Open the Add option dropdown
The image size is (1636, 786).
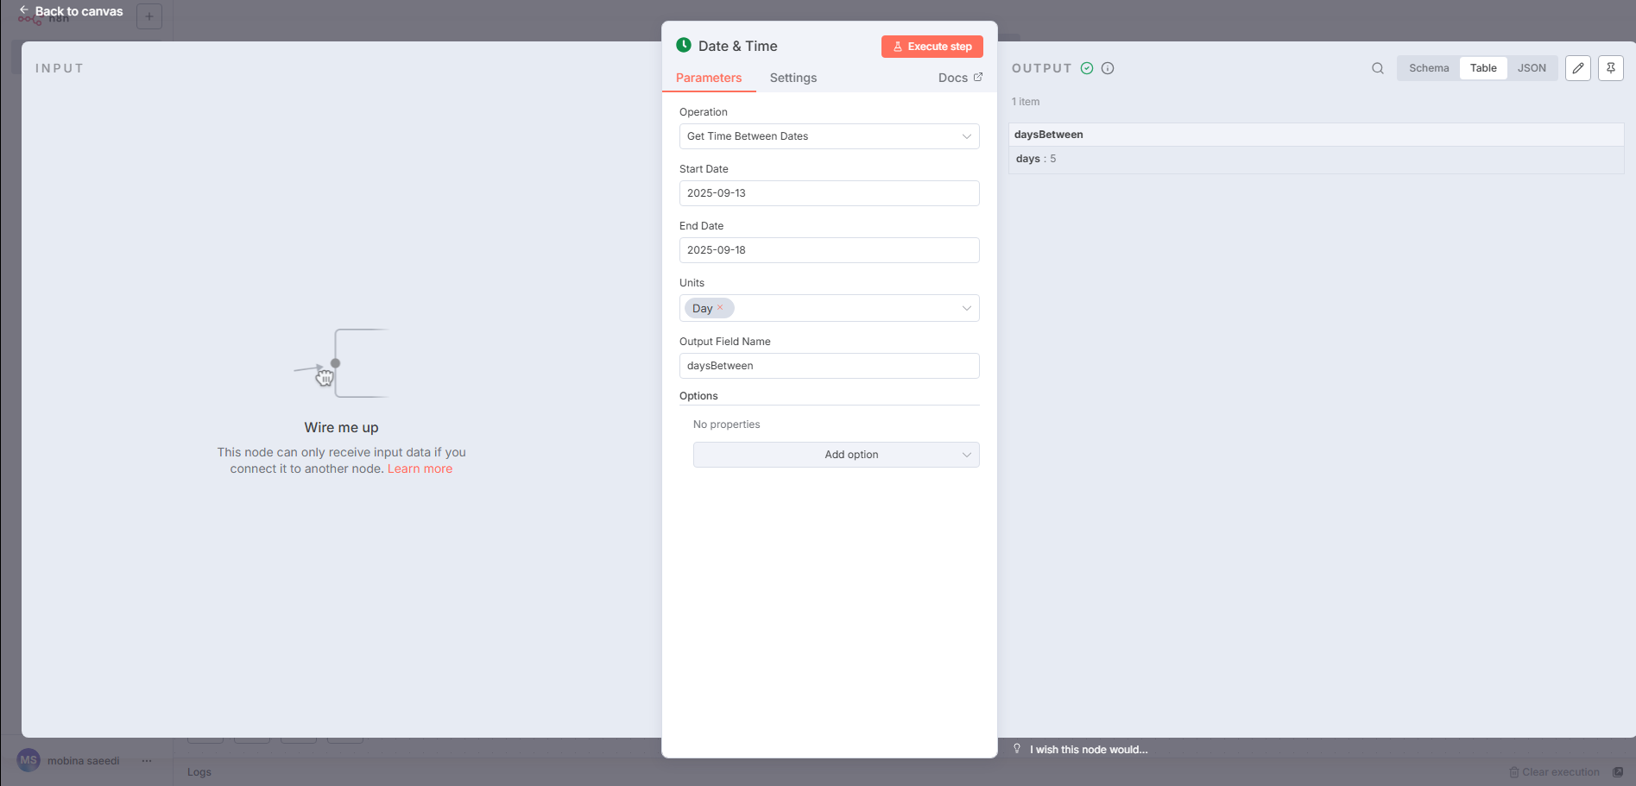[836, 455]
